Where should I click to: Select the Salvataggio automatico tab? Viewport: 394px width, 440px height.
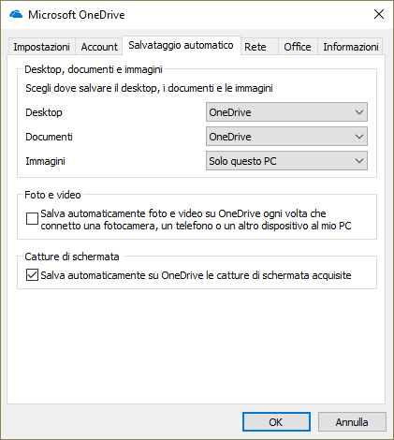[x=181, y=45]
